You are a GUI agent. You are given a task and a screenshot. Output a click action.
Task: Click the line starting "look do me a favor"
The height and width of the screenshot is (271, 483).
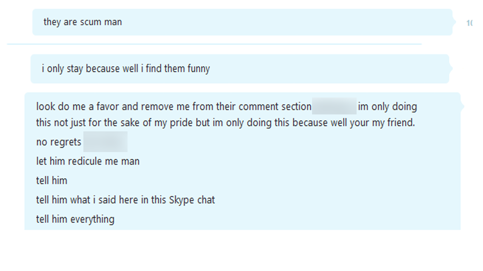pos(174,107)
